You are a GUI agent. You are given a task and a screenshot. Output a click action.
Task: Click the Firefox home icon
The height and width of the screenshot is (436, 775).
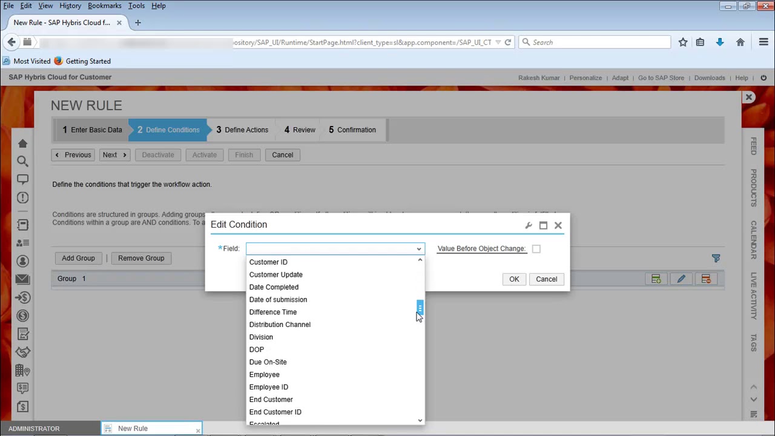[740, 42]
